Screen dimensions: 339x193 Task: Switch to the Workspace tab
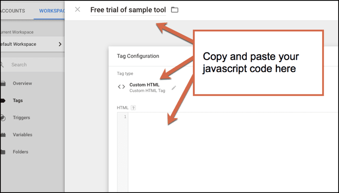point(51,10)
